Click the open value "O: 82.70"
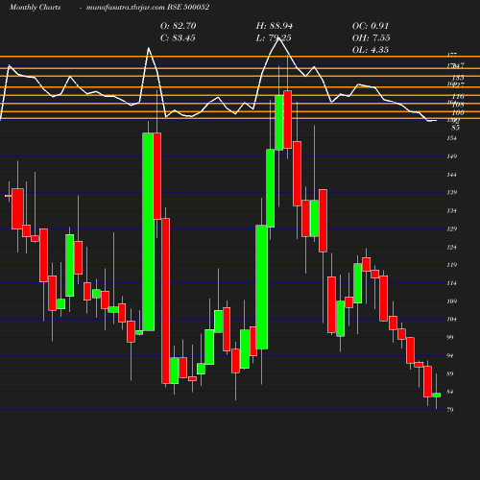Viewport: 480px width, 480px height. 179,26
